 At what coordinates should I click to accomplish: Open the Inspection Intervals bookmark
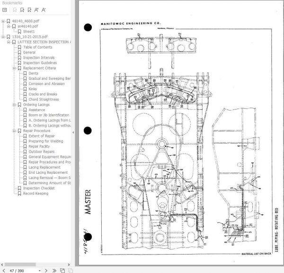(39, 58)
